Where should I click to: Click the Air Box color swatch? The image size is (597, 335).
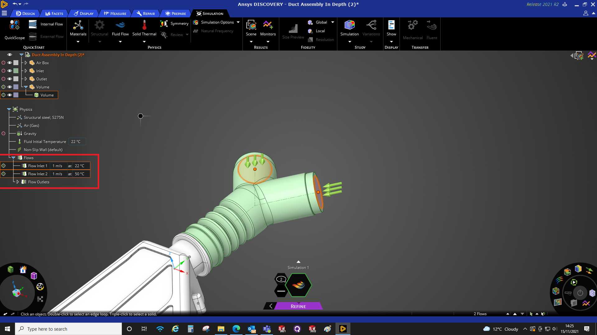(x=16, y=63)
